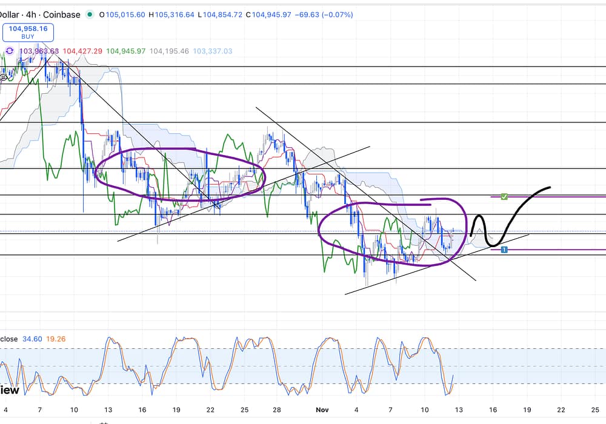Click the blue numbered 1 marker

point(504,250)
